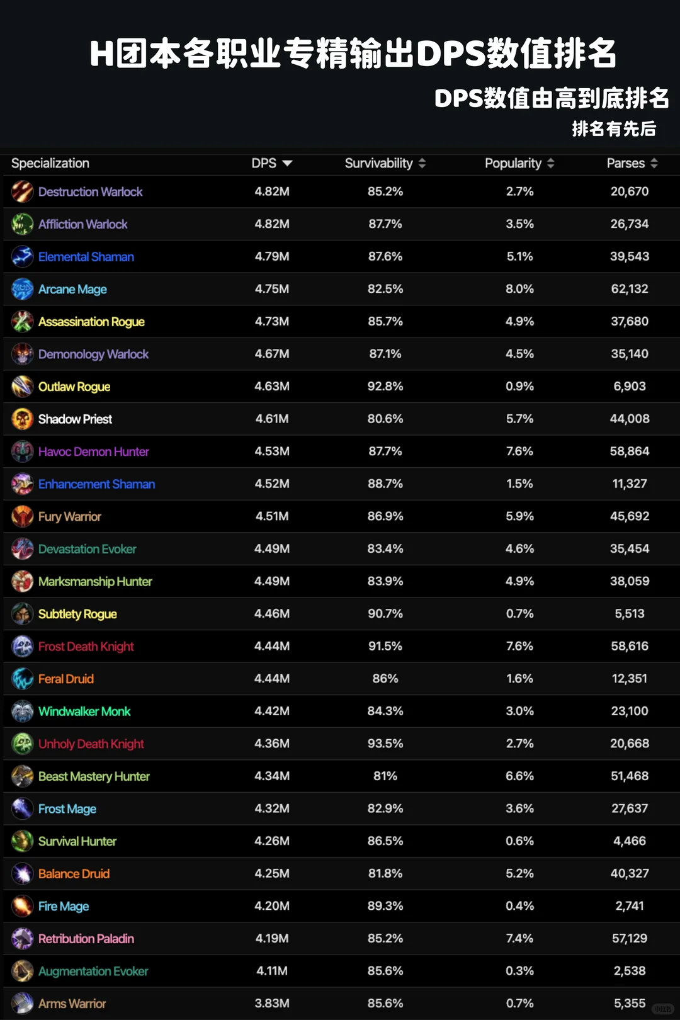
Task: Open the Balance Druid link
Action: [x=74, y=874]
